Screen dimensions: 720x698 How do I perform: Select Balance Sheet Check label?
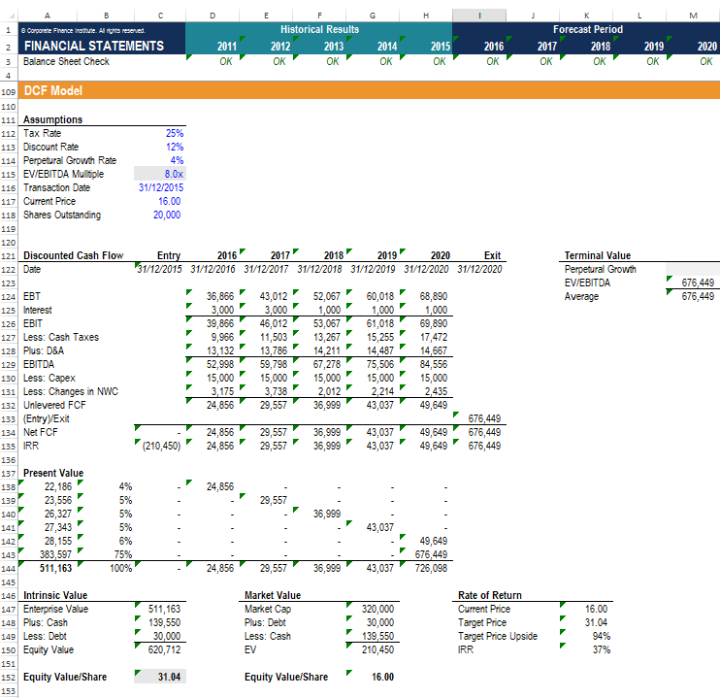pos(66,61)
